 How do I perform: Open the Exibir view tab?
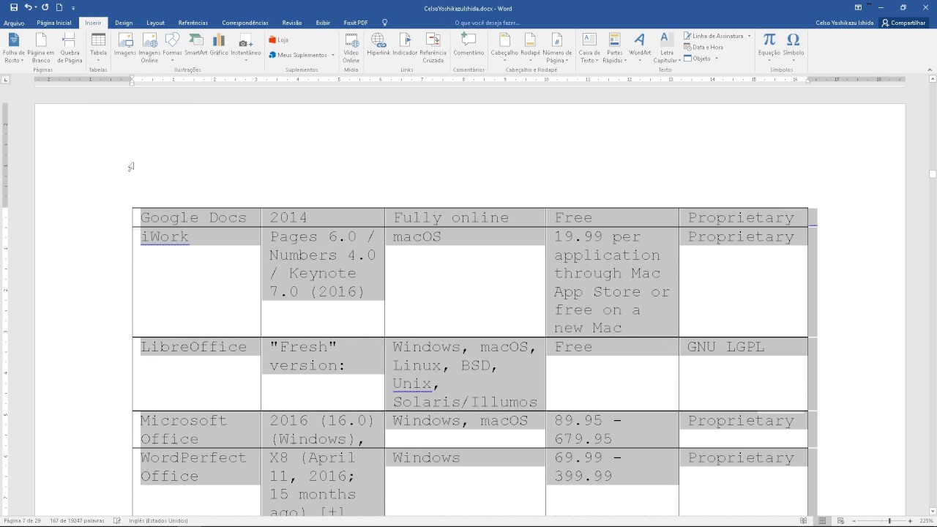point(323,23)
